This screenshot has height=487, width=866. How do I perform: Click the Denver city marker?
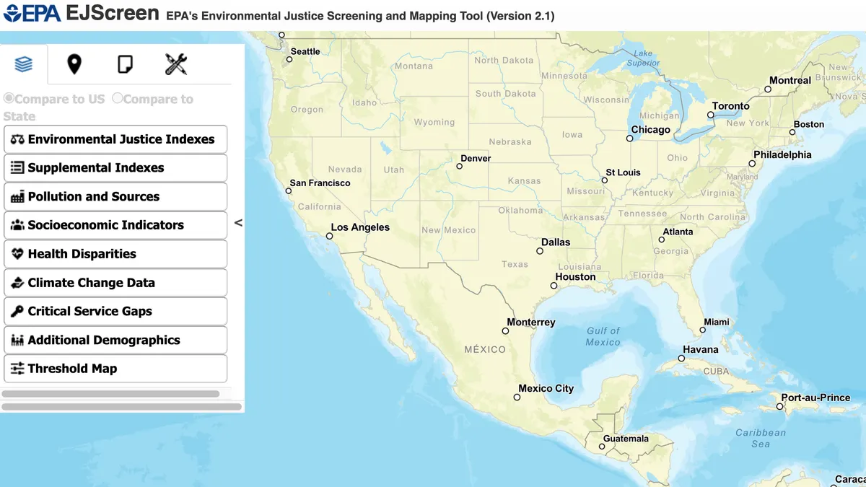pyautogui.click(x=459, y=167)
